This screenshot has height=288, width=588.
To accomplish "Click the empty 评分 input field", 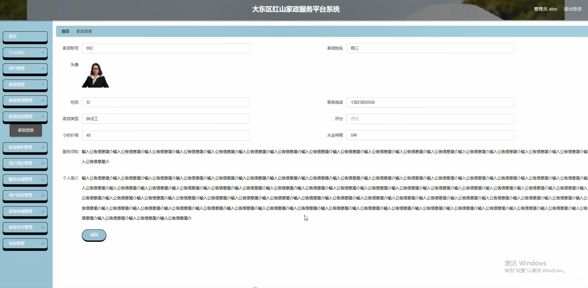I will pos(430,119).
